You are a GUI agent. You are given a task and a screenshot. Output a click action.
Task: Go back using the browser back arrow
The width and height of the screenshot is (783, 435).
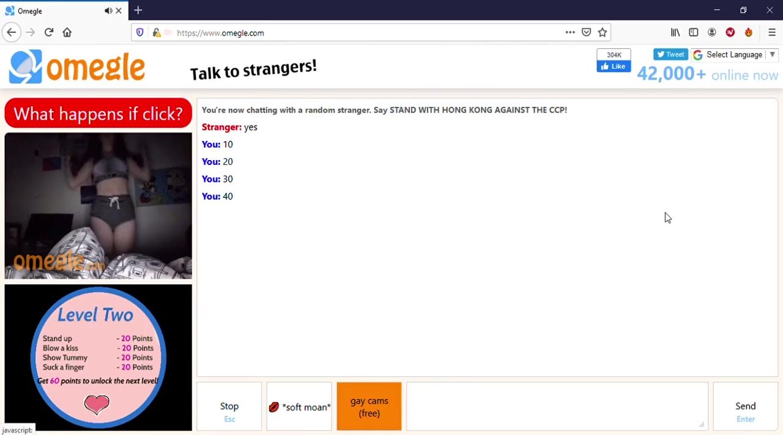pyautogui.click(x=12, y=32)
